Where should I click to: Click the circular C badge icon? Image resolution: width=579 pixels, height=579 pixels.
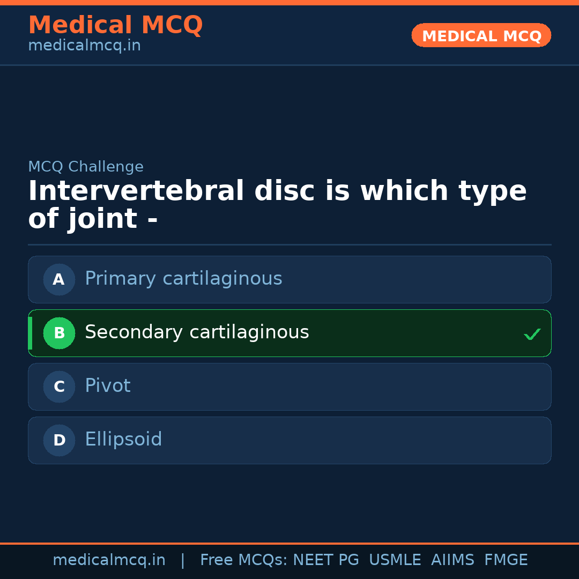59,387
